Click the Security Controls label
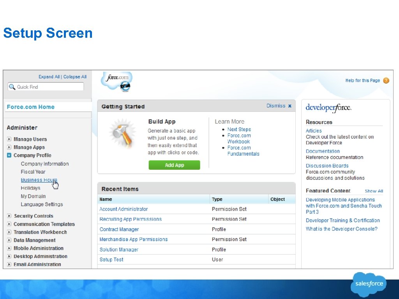Screen dimensions: 399x299 point(34,216)
